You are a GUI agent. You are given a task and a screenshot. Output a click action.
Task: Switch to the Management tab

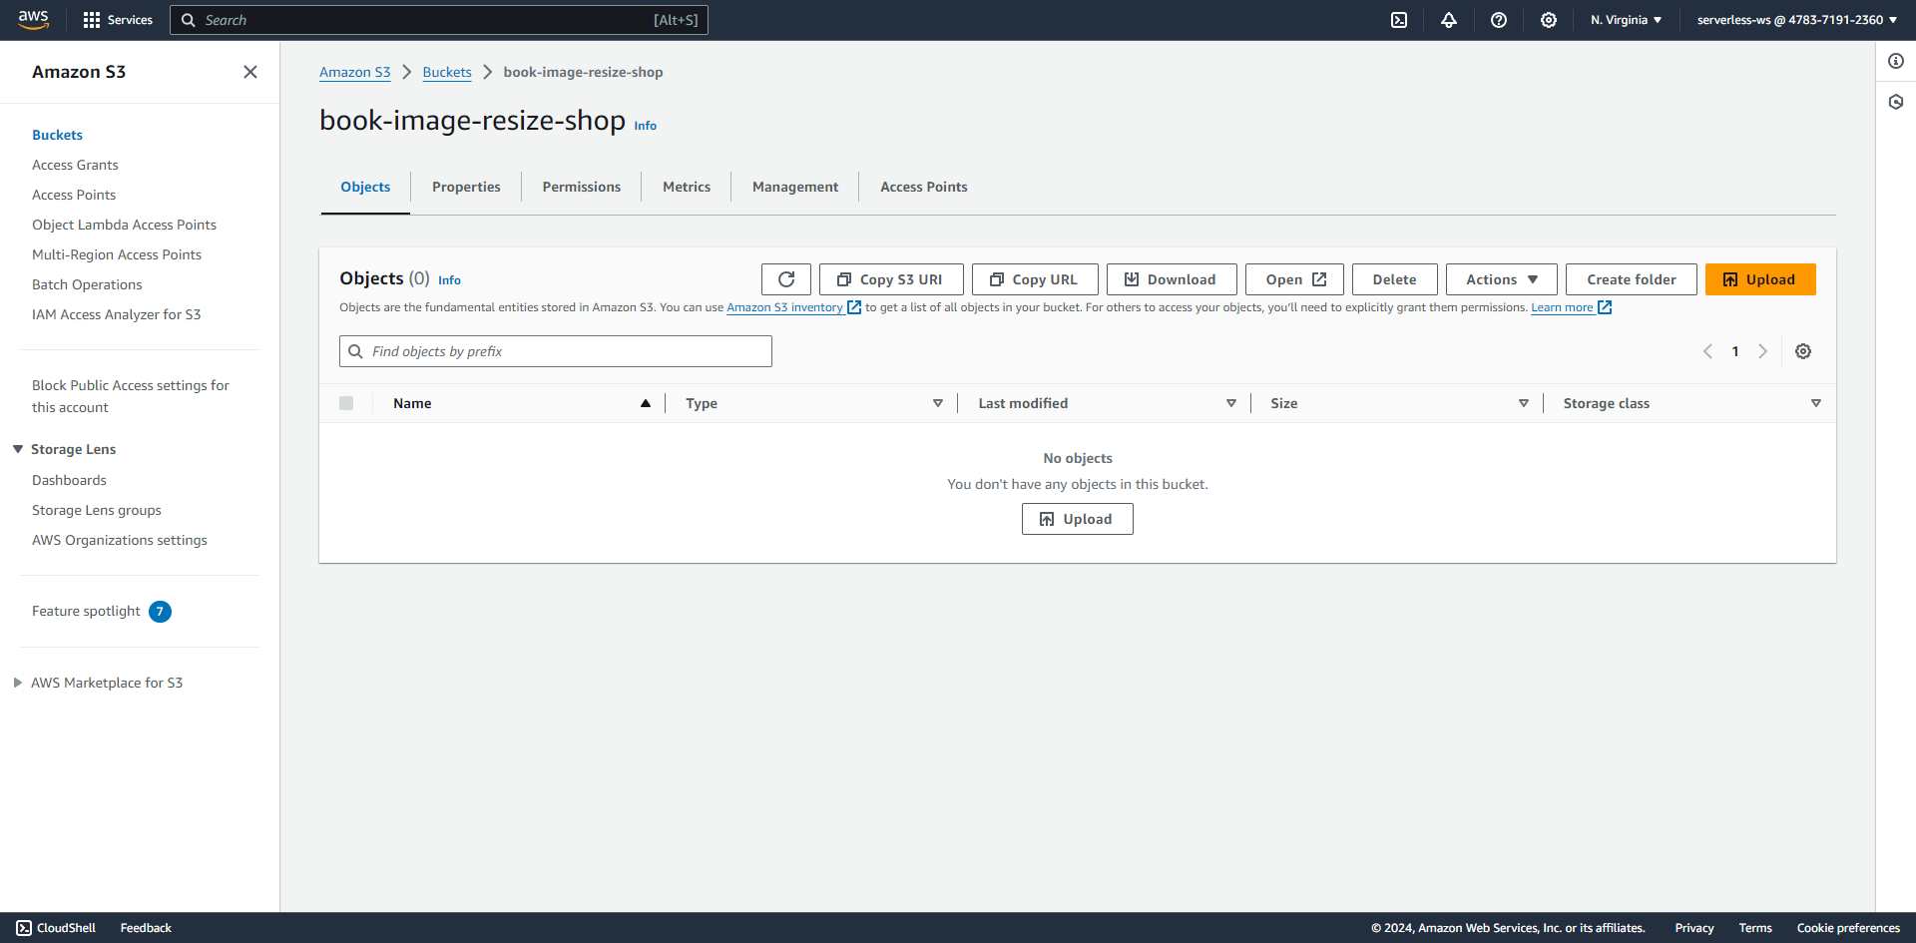pyautogui.click(x=795, y=187)
